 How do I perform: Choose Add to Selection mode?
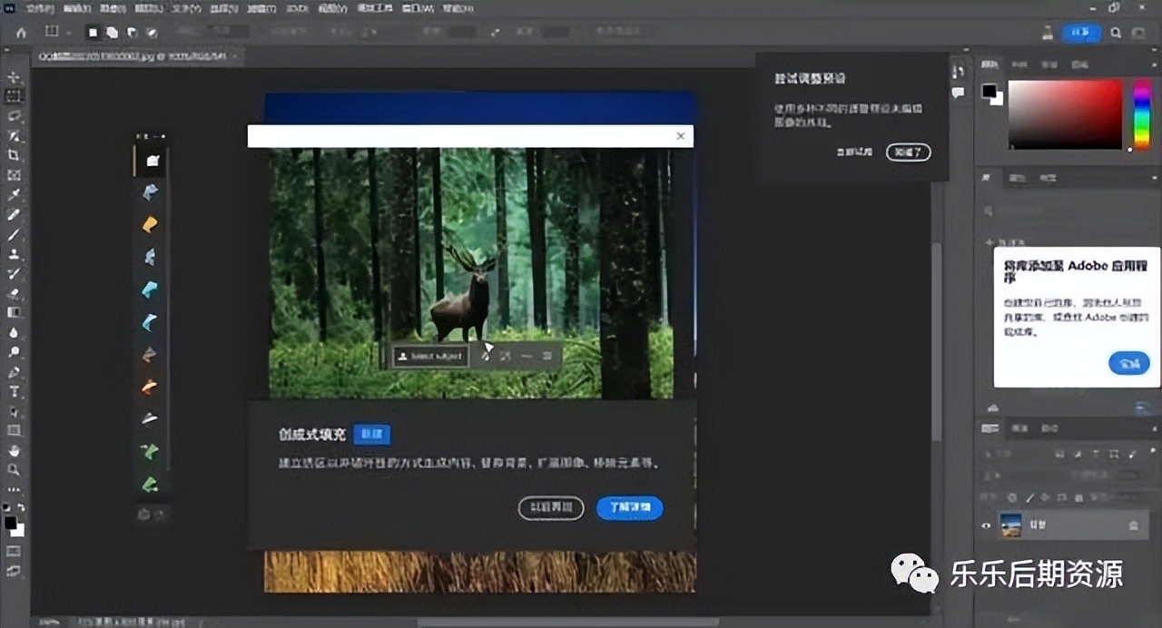click(113, 32)
